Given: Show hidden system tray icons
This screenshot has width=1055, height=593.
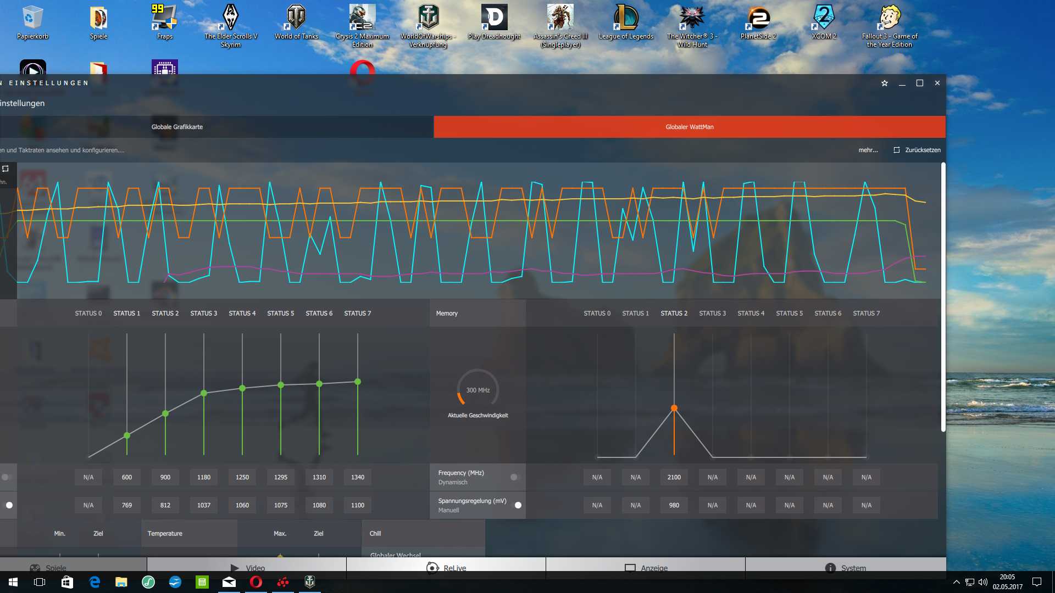Looking at the screenshot, I should (x=956, y=582).
